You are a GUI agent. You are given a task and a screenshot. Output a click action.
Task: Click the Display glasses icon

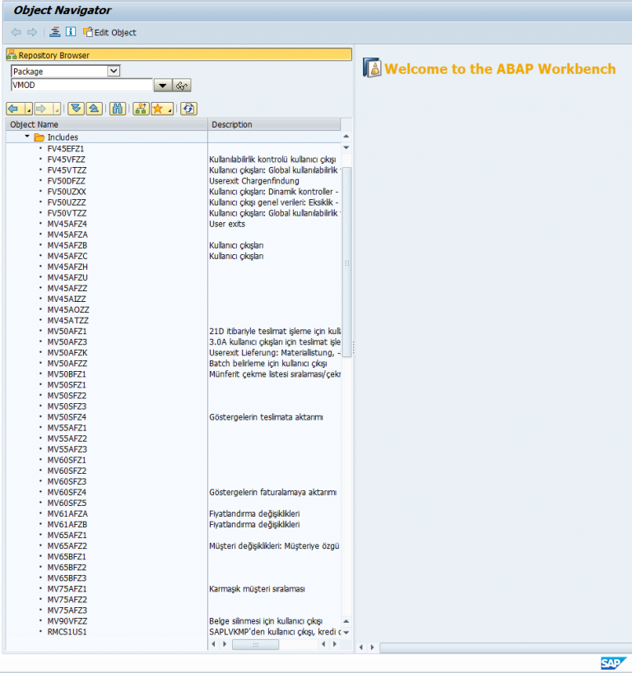click(x=182, y=86)
